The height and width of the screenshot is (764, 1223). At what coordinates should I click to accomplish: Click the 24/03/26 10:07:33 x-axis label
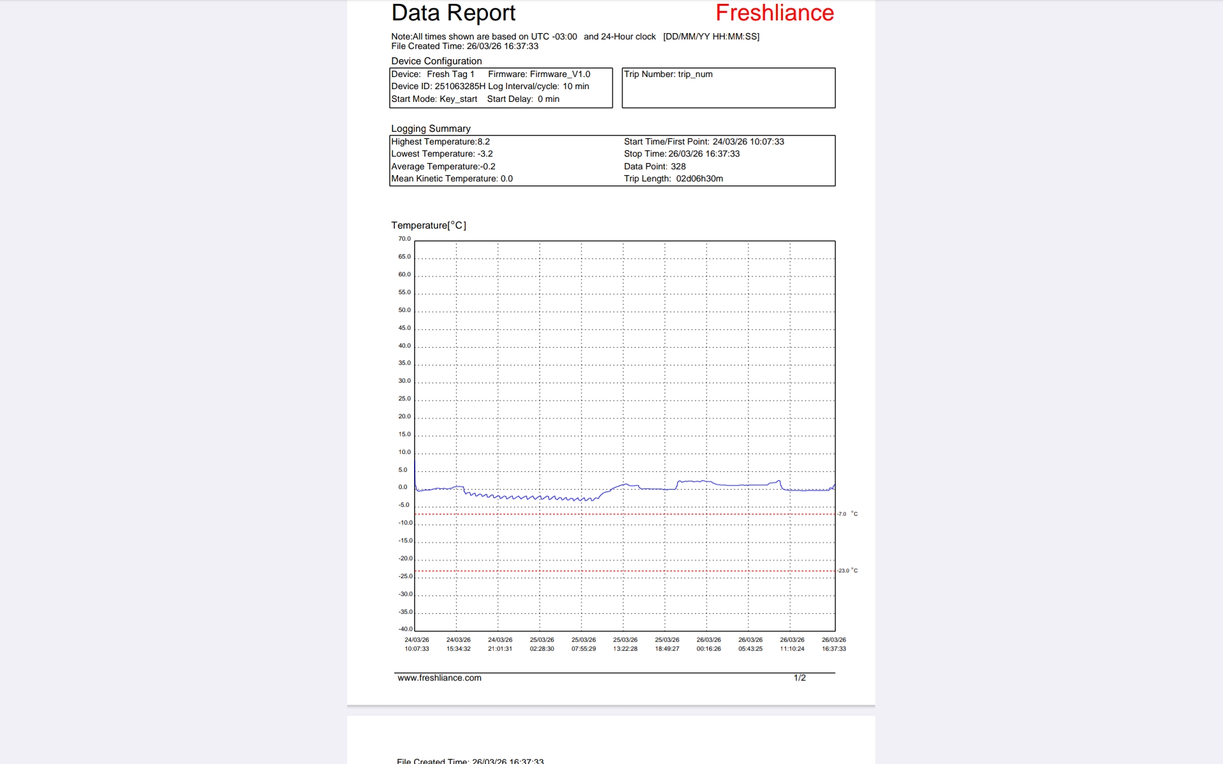point(417,644)
